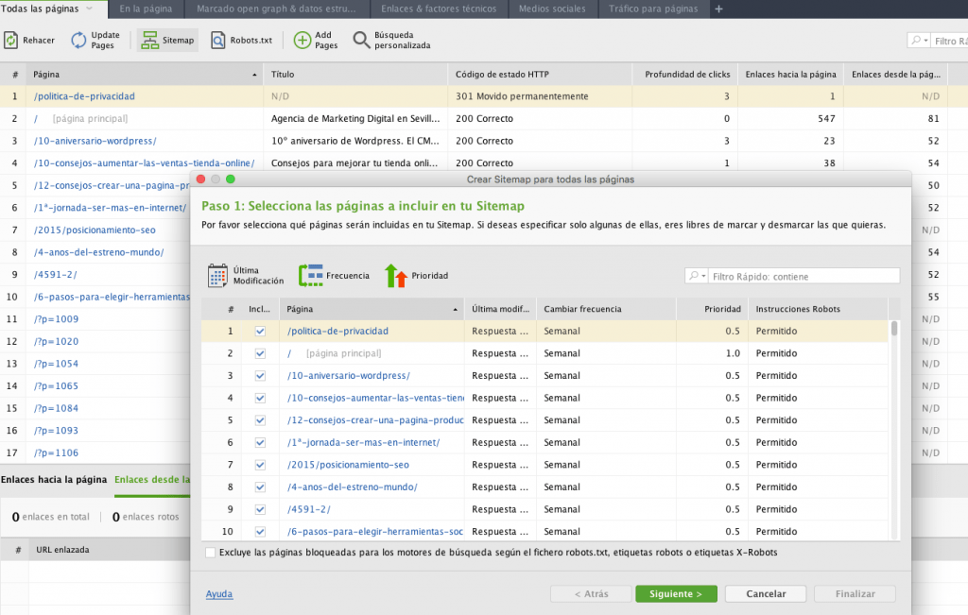968x615 pixels.
Task: Sort by Profundidad de clicks column
Action: [685, 74]
